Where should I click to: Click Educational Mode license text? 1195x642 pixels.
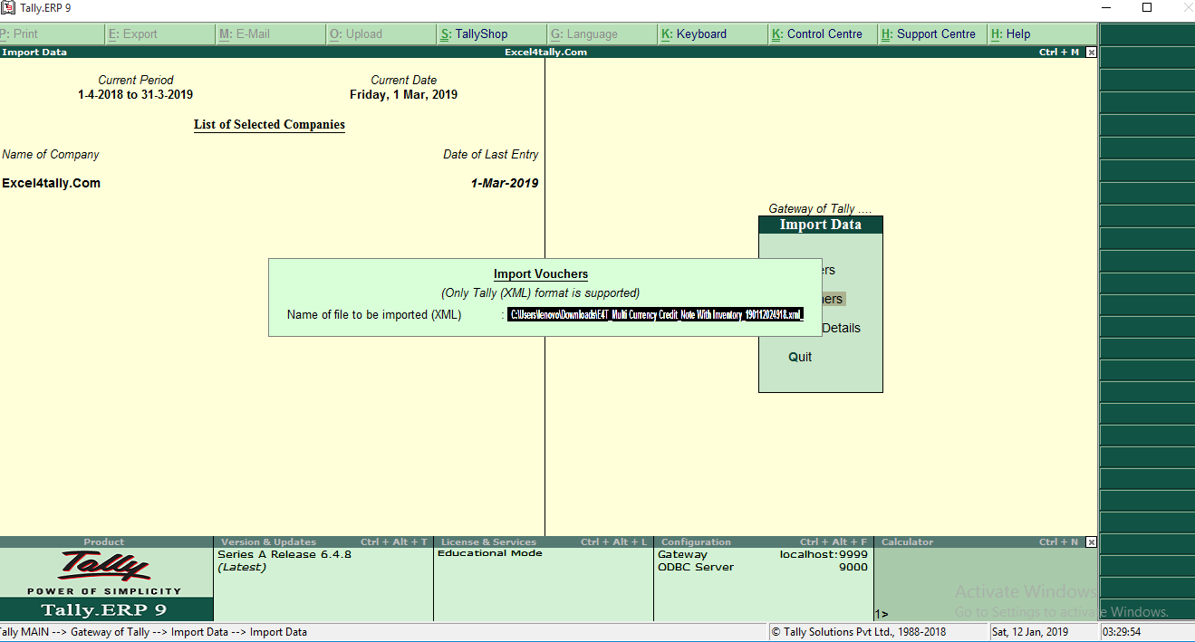pos(490,553)
